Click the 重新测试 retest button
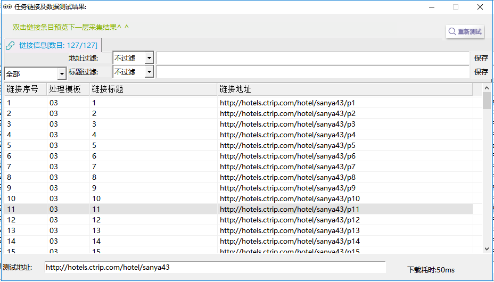Image resolution: width=494 pixels, height=282 pixels. click(x=465, y=31)
